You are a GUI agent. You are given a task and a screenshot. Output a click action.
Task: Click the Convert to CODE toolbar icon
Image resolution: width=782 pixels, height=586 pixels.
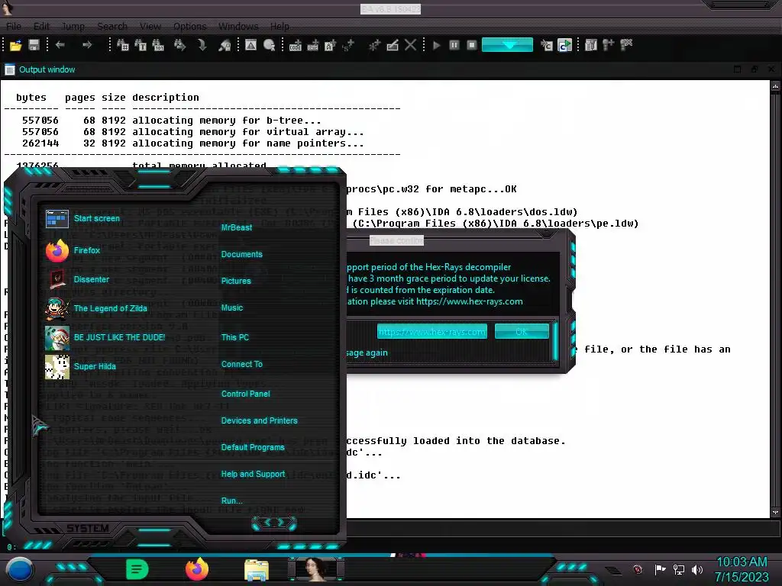tap(296, 45)
